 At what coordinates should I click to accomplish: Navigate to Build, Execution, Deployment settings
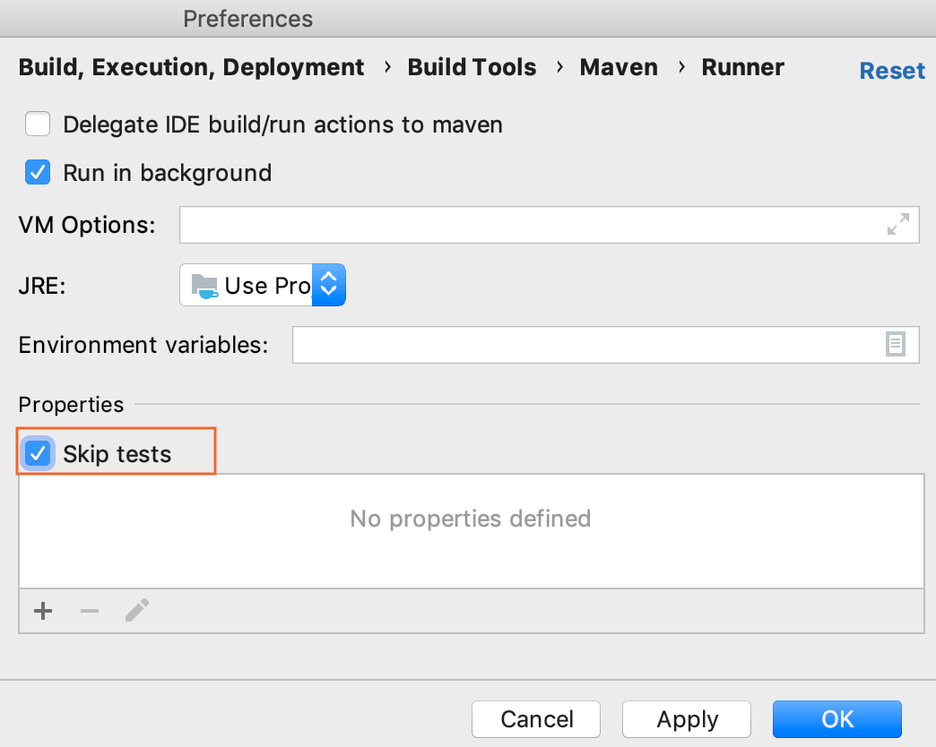pyautogui.click(x=191, y=66)
